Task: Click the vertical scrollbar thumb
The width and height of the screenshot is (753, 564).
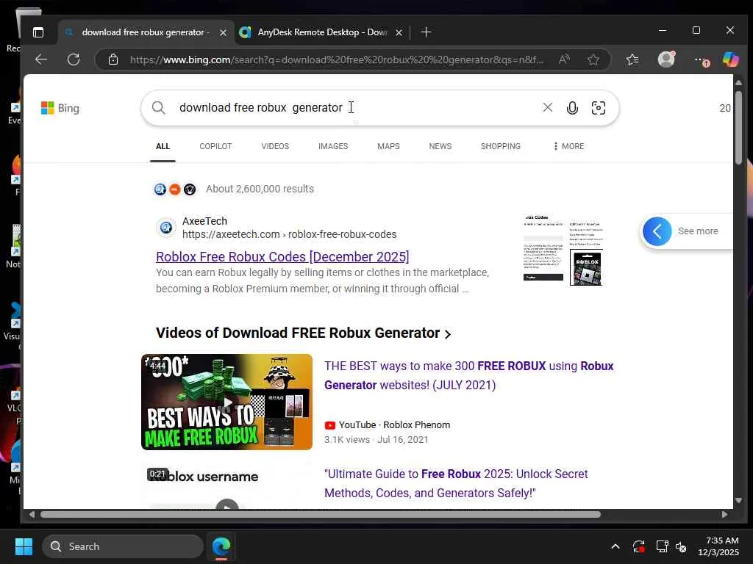Action: point(738,127)
